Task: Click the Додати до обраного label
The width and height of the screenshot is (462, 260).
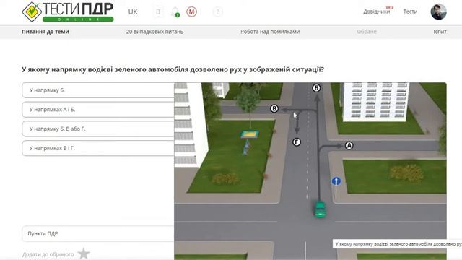Action: 48,254
